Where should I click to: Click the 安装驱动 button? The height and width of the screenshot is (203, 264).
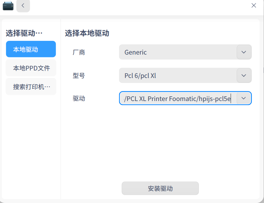(160, 188)
